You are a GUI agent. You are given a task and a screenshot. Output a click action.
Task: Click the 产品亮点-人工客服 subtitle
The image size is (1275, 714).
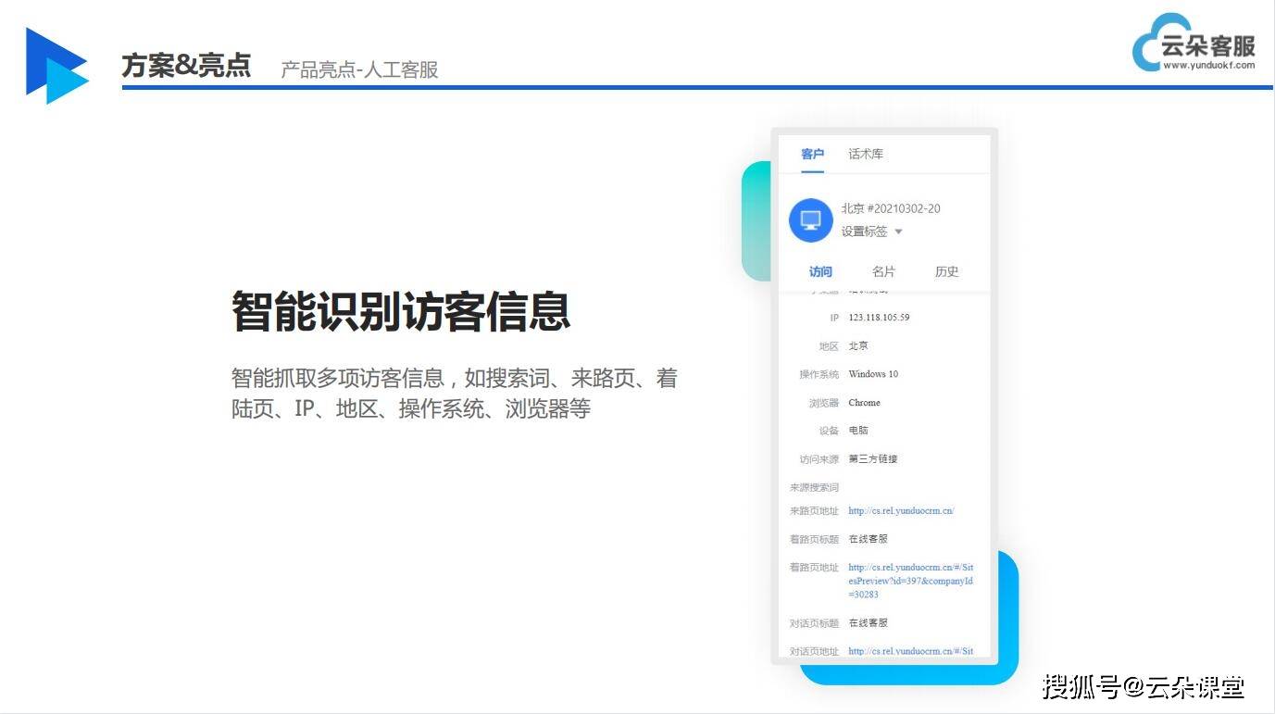click(357, 69)
